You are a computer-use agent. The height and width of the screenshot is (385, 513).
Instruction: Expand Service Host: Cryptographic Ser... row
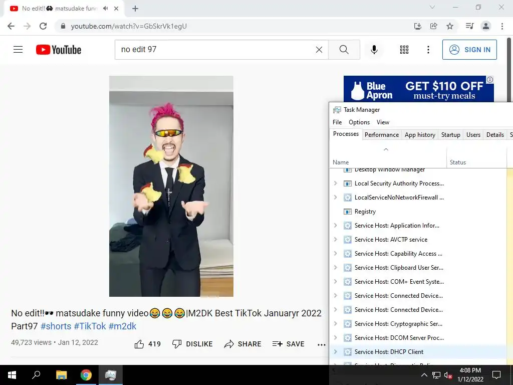coord(335,324)
